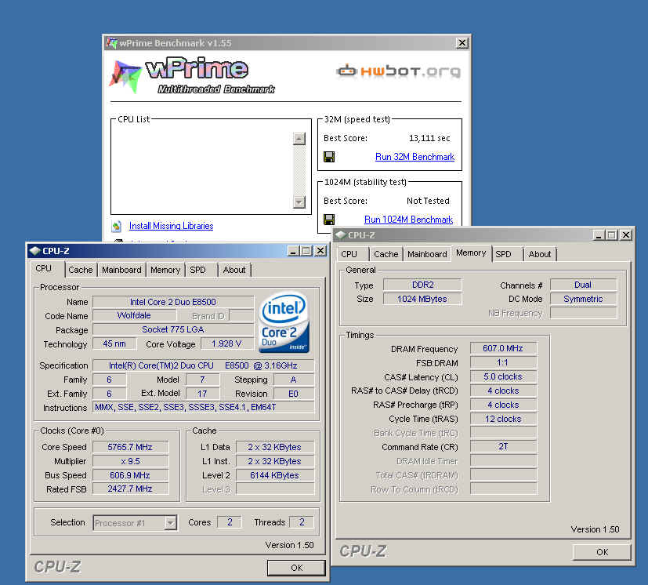Click the Revision E0 value
648x585 pixels.
293,394
